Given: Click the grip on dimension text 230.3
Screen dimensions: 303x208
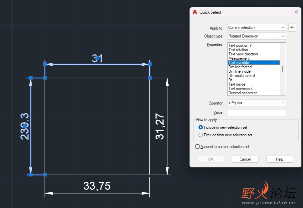Looking at the screenshot, I should coord(25,126).
